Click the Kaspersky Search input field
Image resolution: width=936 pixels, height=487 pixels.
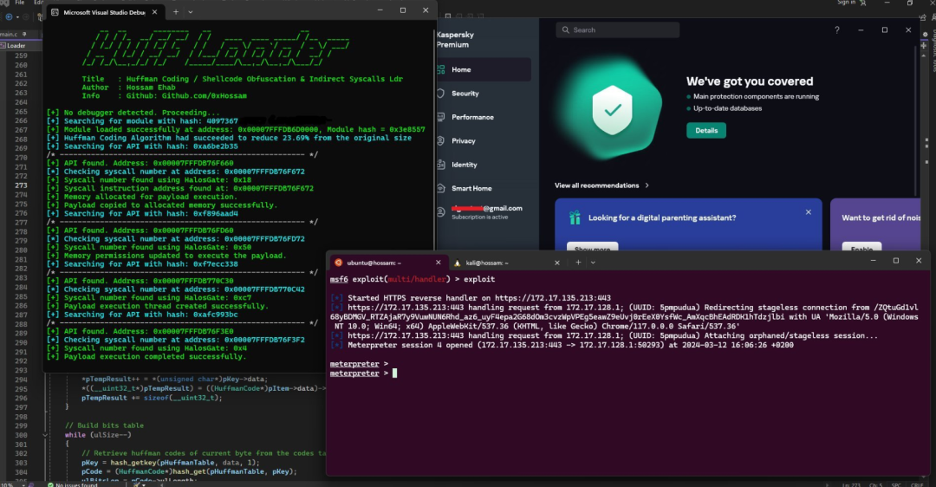[x=618, y=29]
